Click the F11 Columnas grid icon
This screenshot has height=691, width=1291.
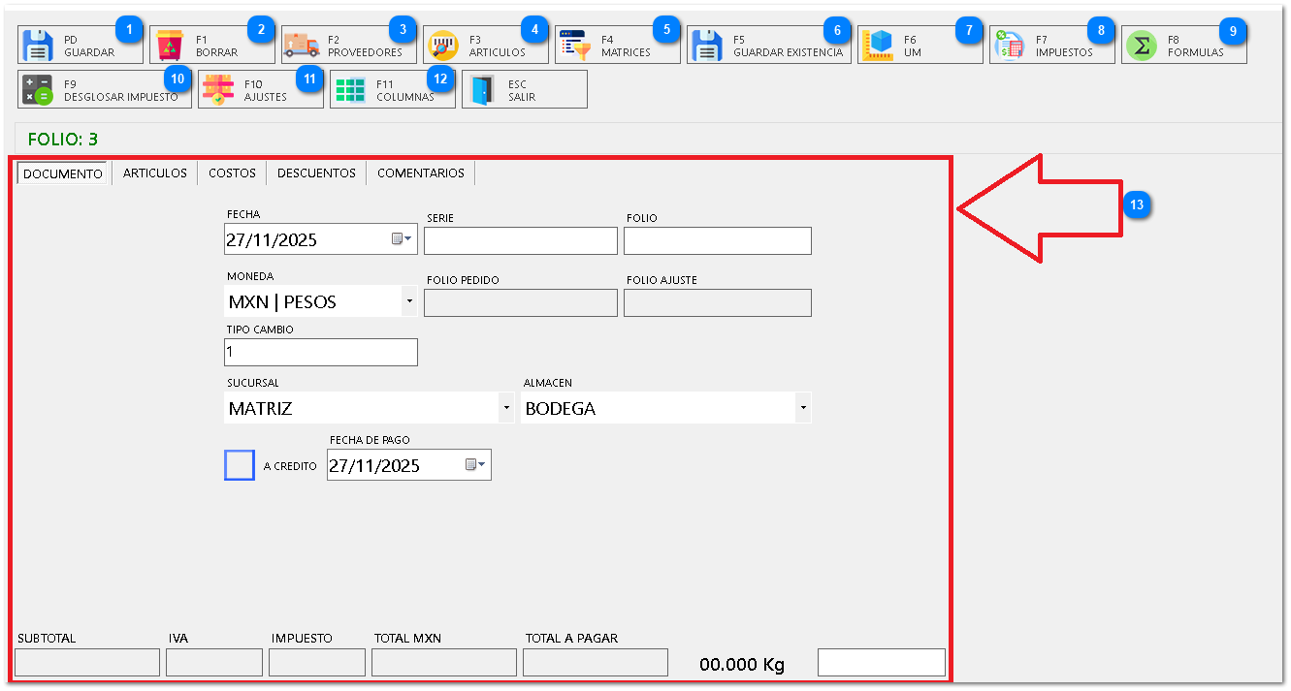tap(350, 90)
